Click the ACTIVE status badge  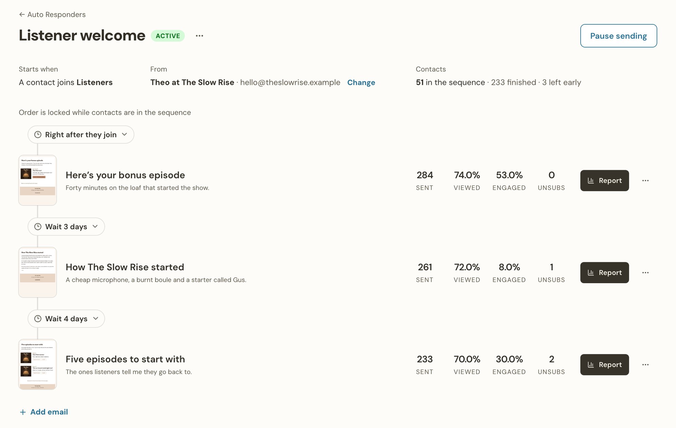click(168, 36)
